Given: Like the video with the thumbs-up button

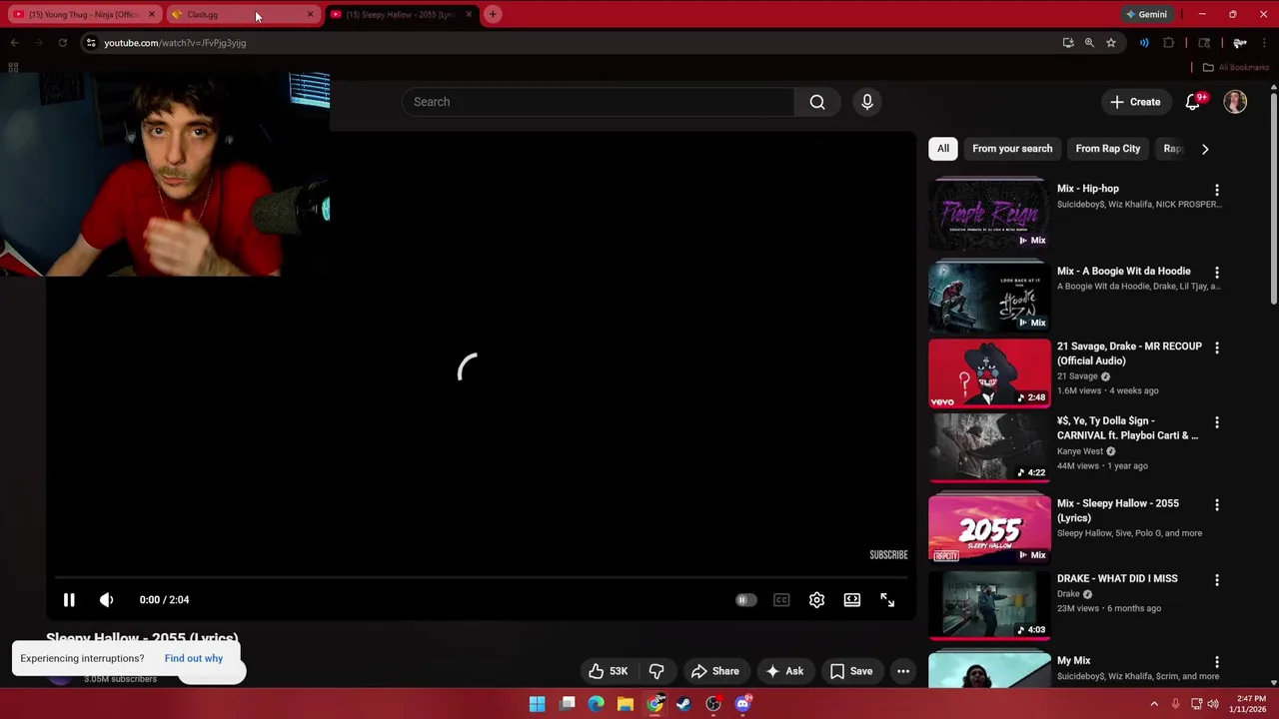Looking at the screenshot, I should [x=607, y=671].
